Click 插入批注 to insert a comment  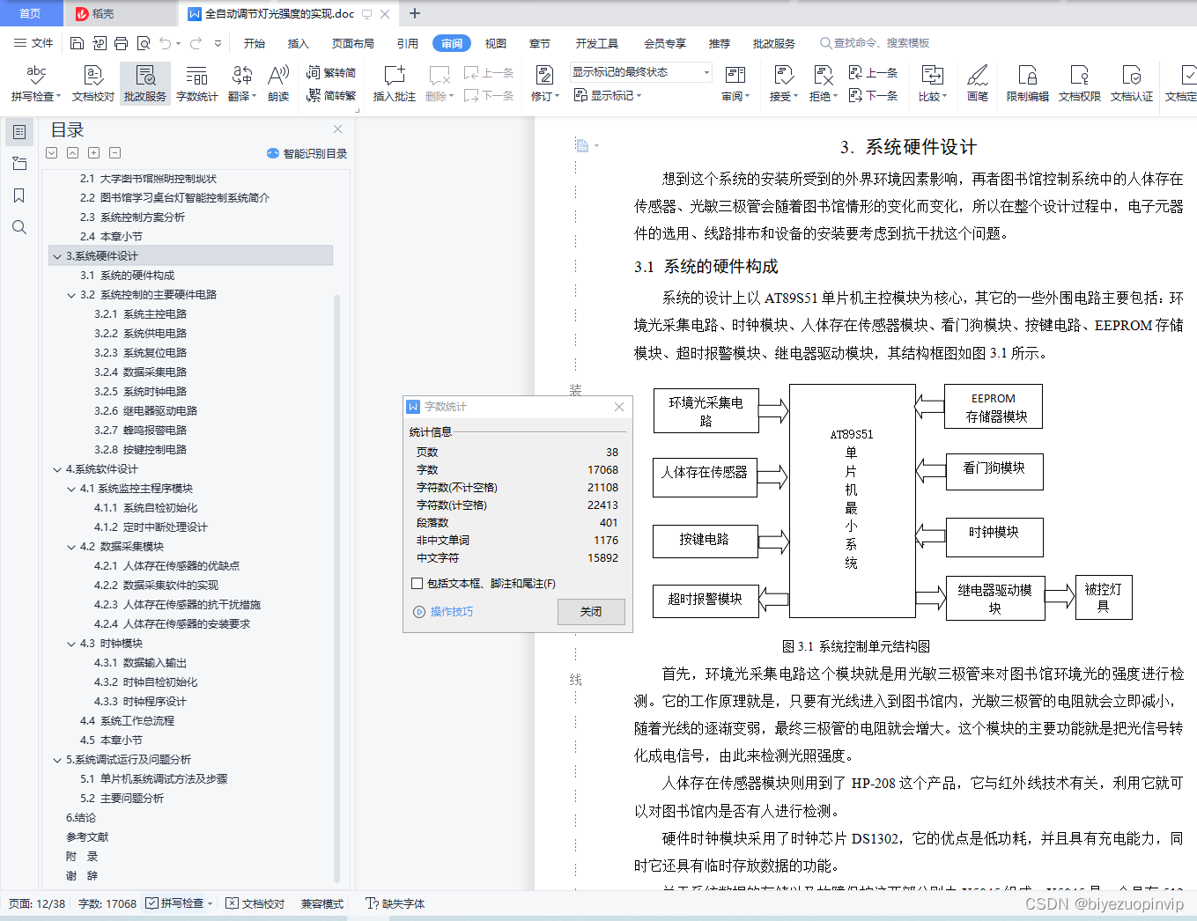click(x=394, y=84)
